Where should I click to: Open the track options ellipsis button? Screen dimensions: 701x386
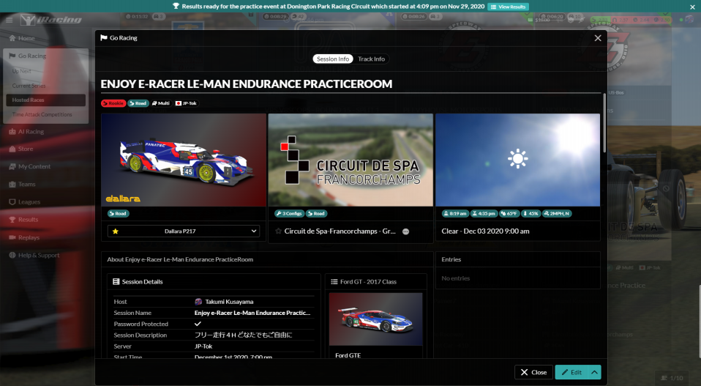(405, 231)
